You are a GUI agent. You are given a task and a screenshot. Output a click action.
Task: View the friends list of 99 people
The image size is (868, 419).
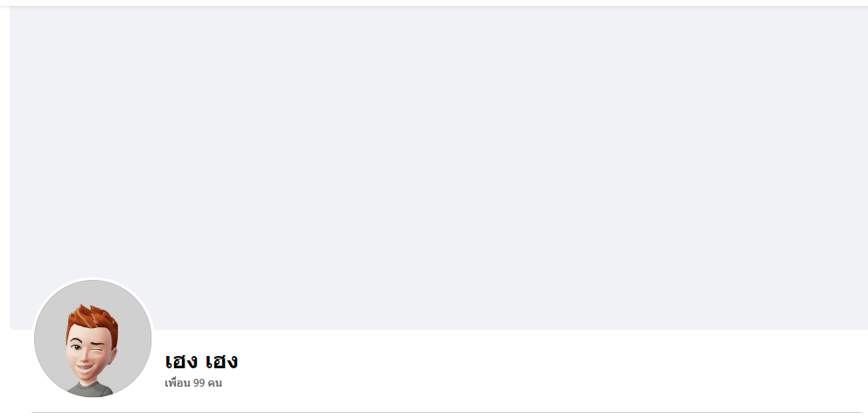tap(193, 383)
